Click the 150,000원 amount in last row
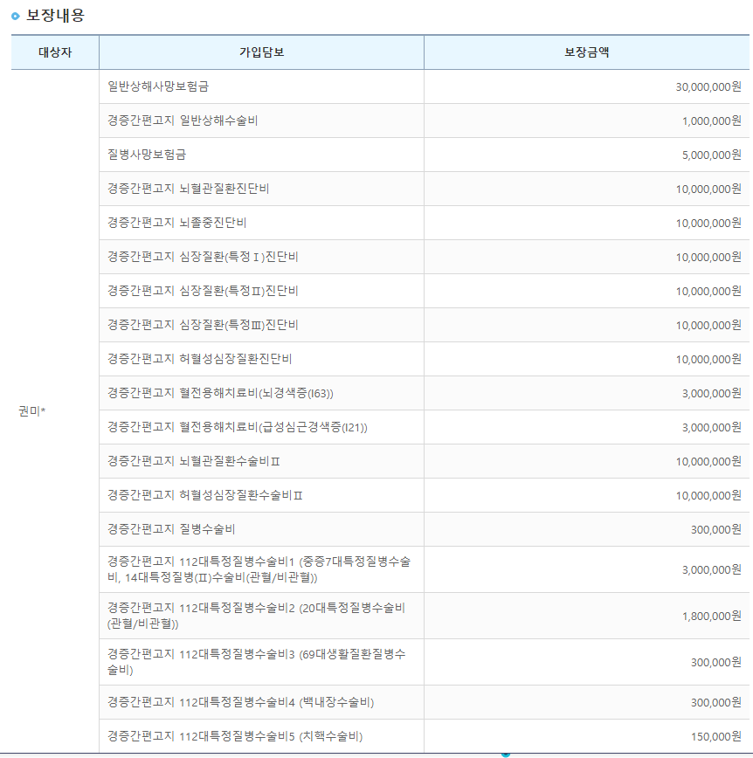 [x=715, y=736]
